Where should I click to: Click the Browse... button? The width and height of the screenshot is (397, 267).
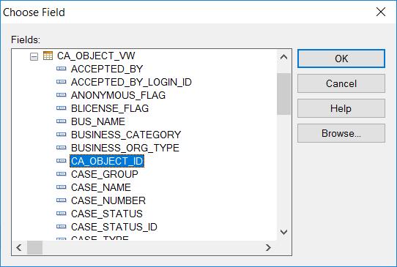pyautogui.click(x=341, y=133)
